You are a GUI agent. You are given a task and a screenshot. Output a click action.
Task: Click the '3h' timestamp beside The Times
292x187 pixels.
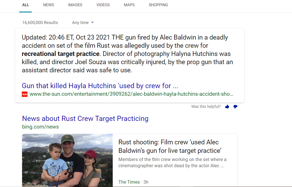coord(146,182)
